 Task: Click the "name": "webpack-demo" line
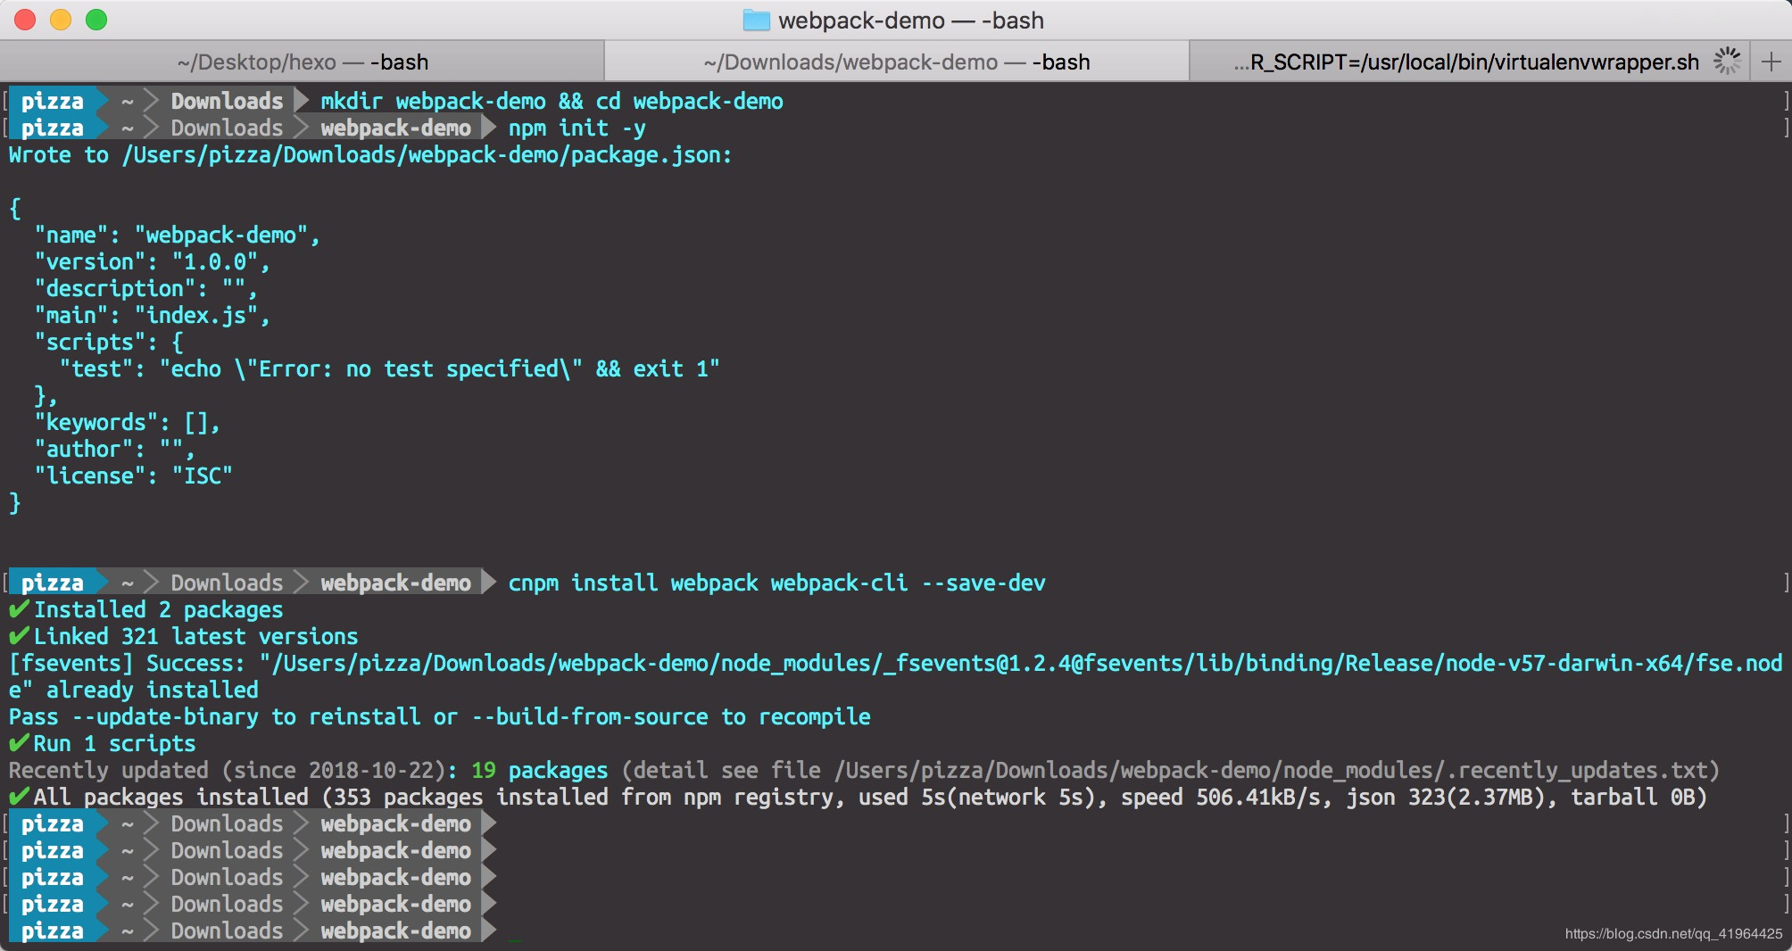[x=177, y=236]
